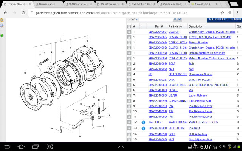Sort by the Description column header
Screen dimensions: 242x151
click(x=211, y=26)
